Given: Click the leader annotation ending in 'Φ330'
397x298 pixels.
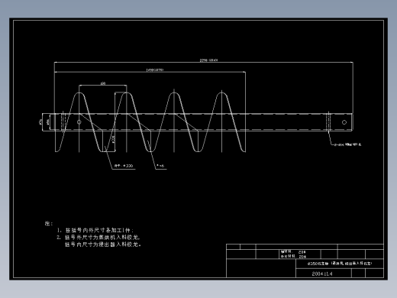Looking at the screenshot, I should tap(124, 166).
